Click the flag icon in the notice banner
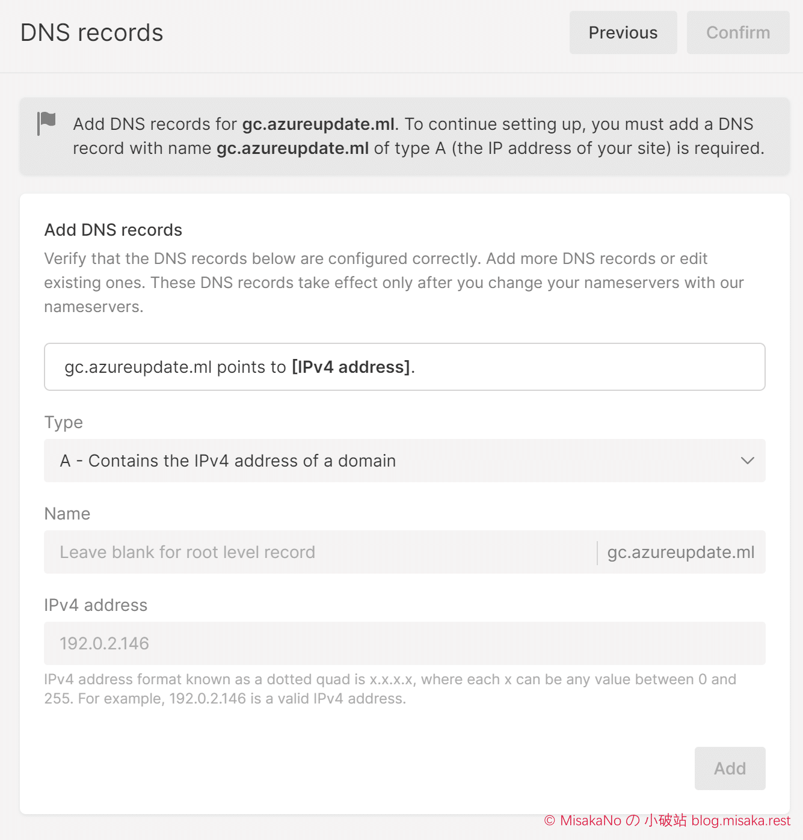The image size is (803, 840). click(46, 123)
